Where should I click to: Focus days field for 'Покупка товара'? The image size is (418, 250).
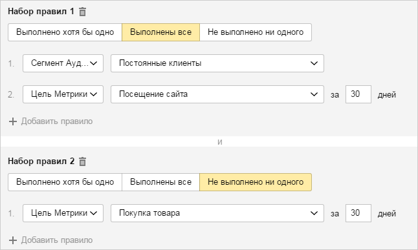pos(358,213)
